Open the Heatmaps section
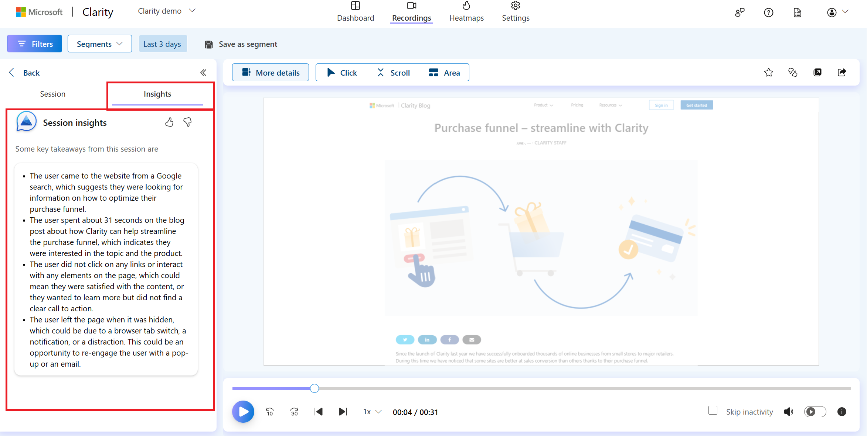This screenshot has width=867, height=436. [x=466, y=12]
